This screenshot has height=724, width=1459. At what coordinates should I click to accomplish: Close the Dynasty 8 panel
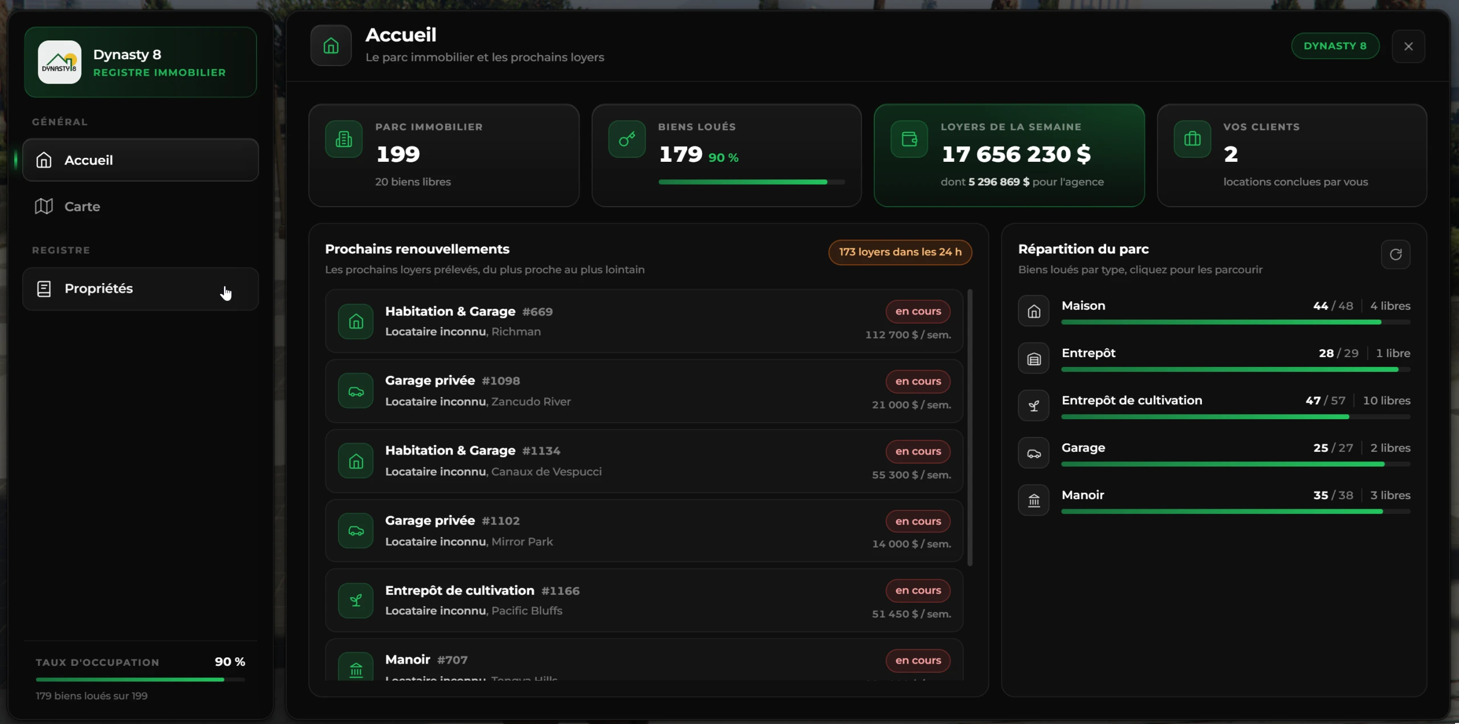point(1408,46)
